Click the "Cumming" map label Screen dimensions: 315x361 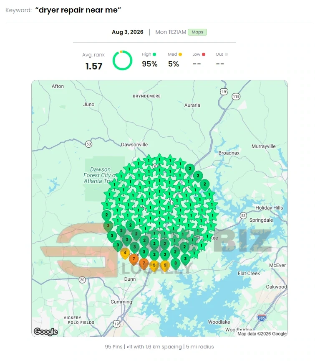pos(121,302)
